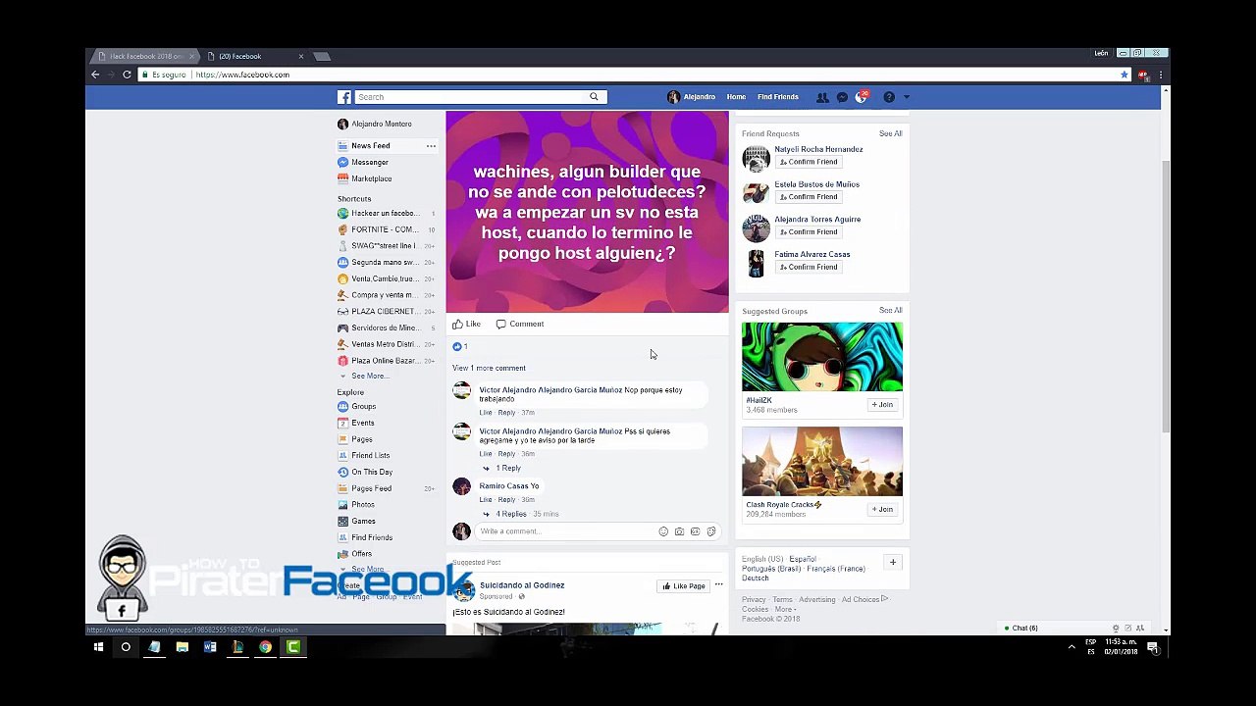Insert an emoji in the comment box

663,531
